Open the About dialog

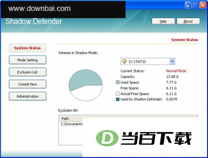pos(188,21)
